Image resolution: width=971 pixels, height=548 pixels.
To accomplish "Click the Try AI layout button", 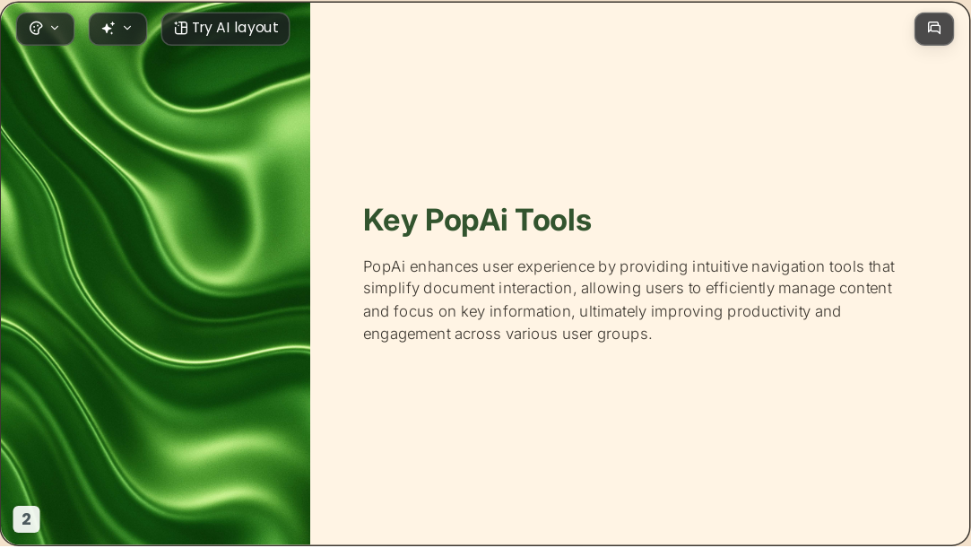I will pos(225,29).
